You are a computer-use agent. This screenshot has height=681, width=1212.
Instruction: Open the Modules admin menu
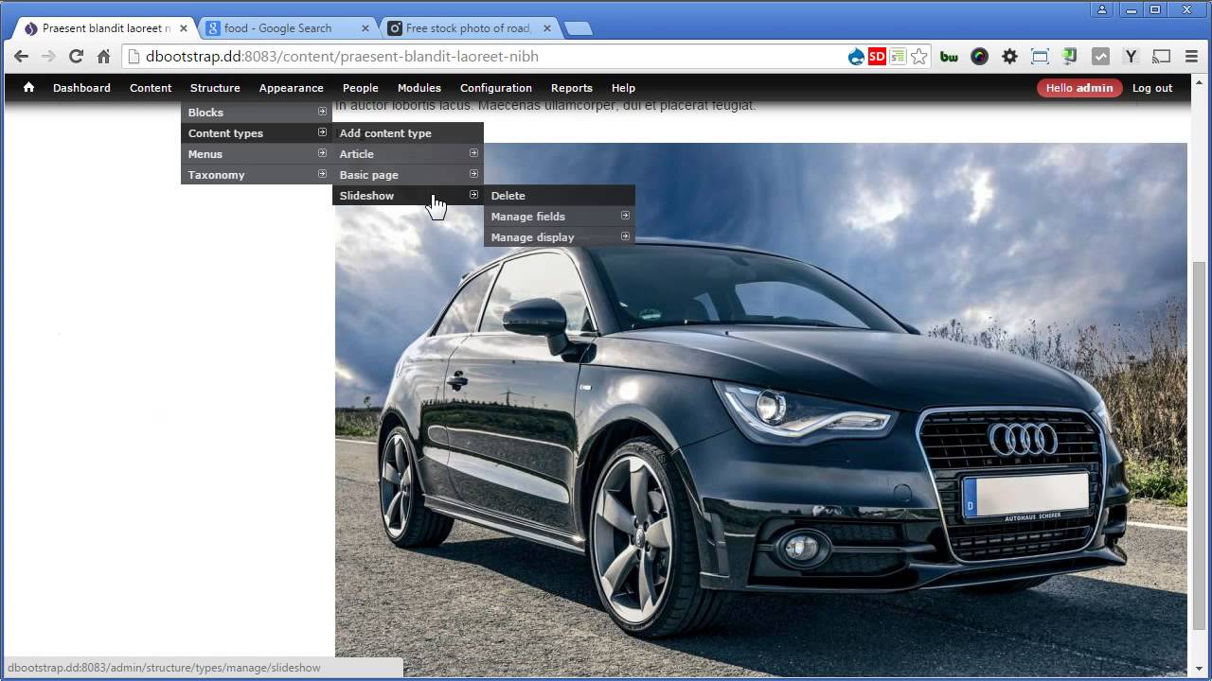(419, 88)
